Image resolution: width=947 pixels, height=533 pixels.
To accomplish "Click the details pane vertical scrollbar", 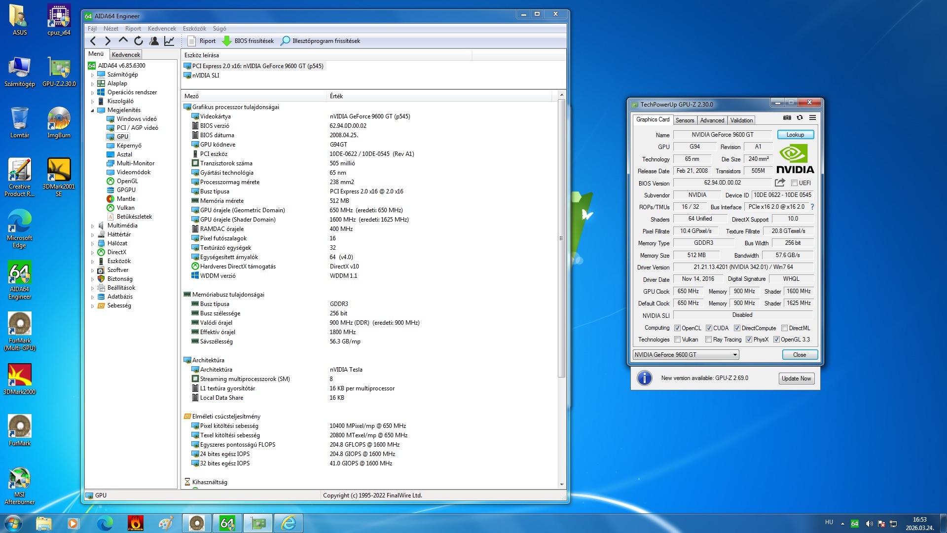I will (561, 237).
